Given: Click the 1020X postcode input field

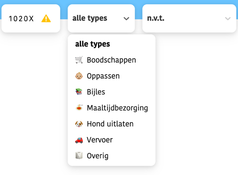Looking at the screenshot, I should click(x=31, y=18).
